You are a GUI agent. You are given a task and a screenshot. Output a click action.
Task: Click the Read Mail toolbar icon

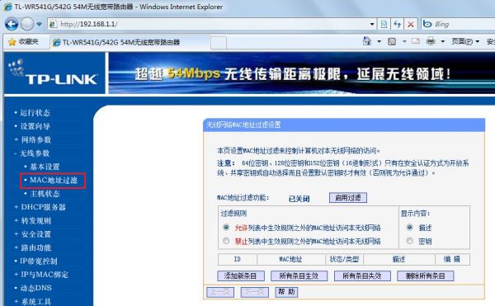click(x=416, y=41)
